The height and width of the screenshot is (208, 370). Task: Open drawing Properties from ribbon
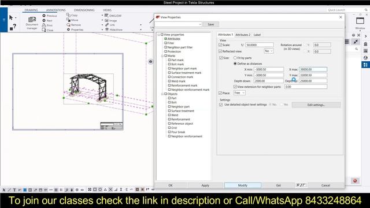tap(75, 29)
